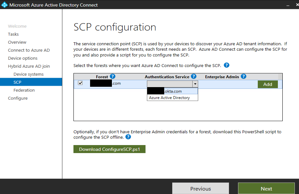Click the forest domain name ending .com
The width and height of the screenshot is (299, 194).
coord(105,83)
